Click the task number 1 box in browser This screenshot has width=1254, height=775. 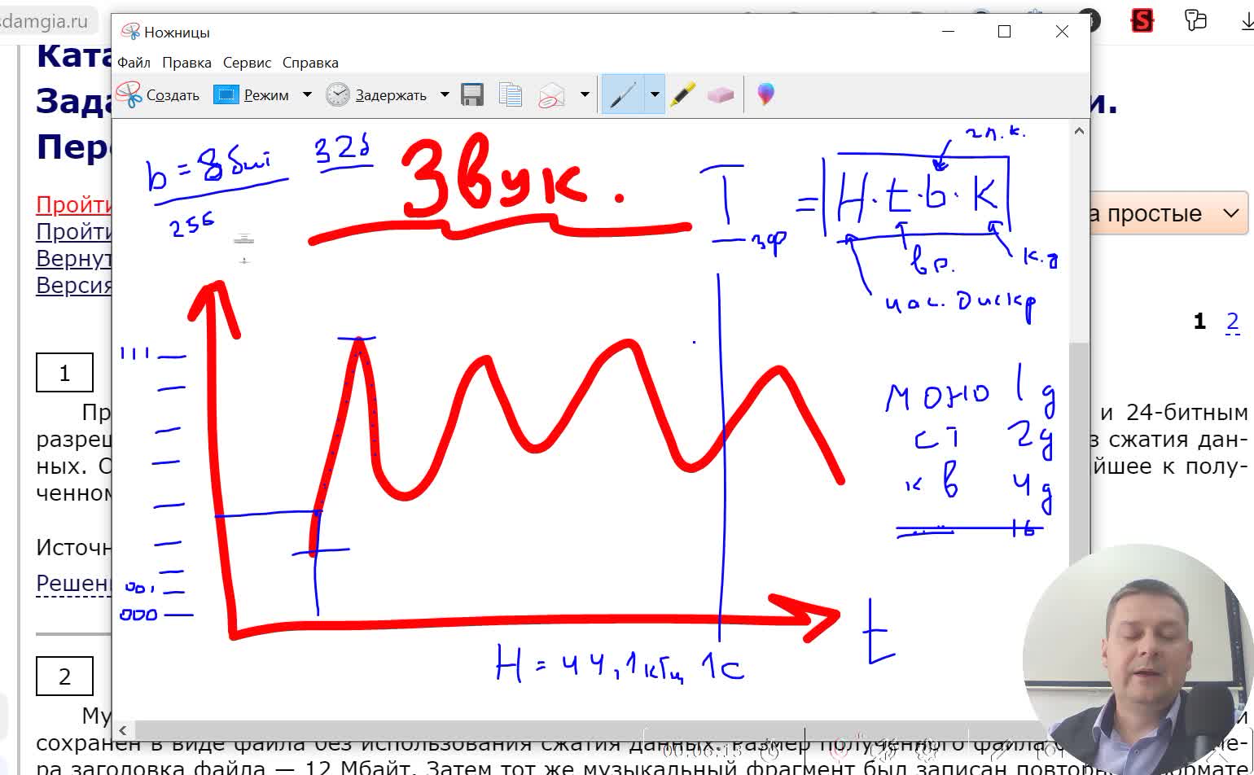(64, 373)
